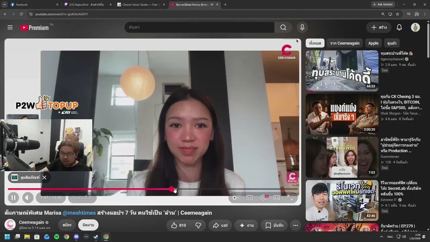430x242 pixels.
Task: Open the tab search dropdown arrow
Action: click(x=5, y=5)
